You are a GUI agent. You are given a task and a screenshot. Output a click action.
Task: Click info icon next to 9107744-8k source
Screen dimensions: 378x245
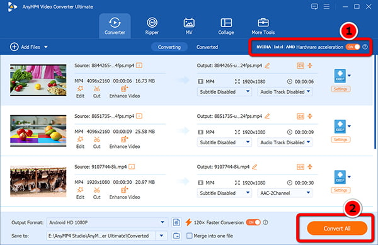[132, 167]
